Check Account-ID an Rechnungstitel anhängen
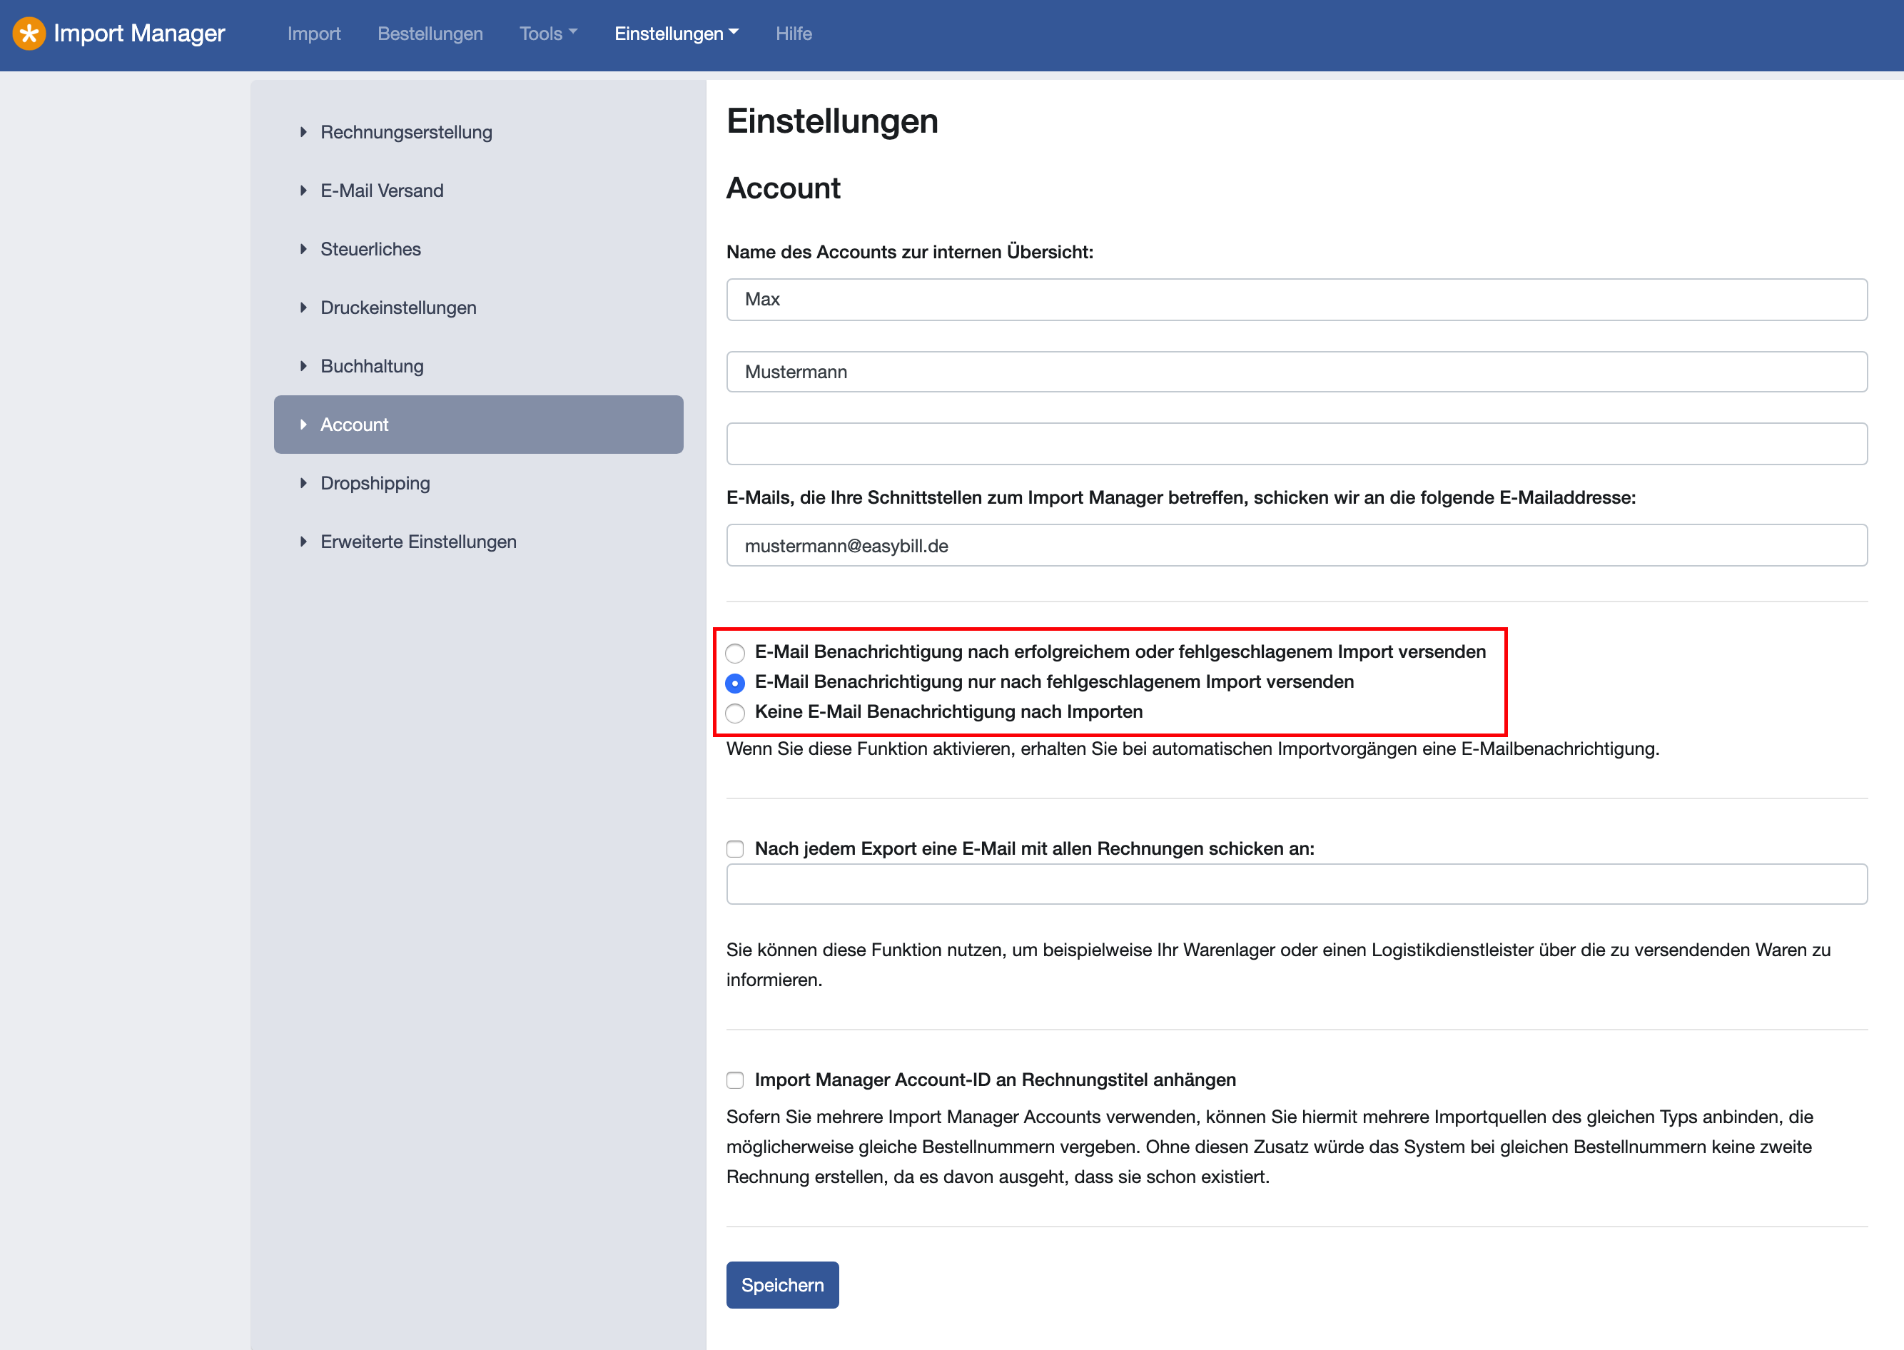This screenshot has height=1350, width=1904. pos(735,1080)
